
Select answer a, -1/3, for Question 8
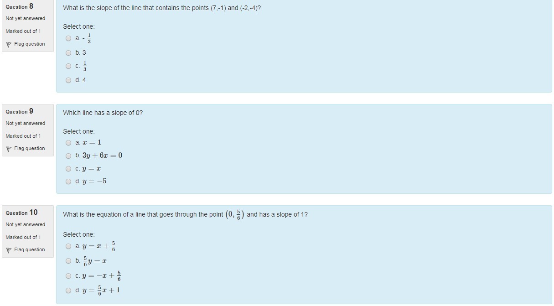68,38
